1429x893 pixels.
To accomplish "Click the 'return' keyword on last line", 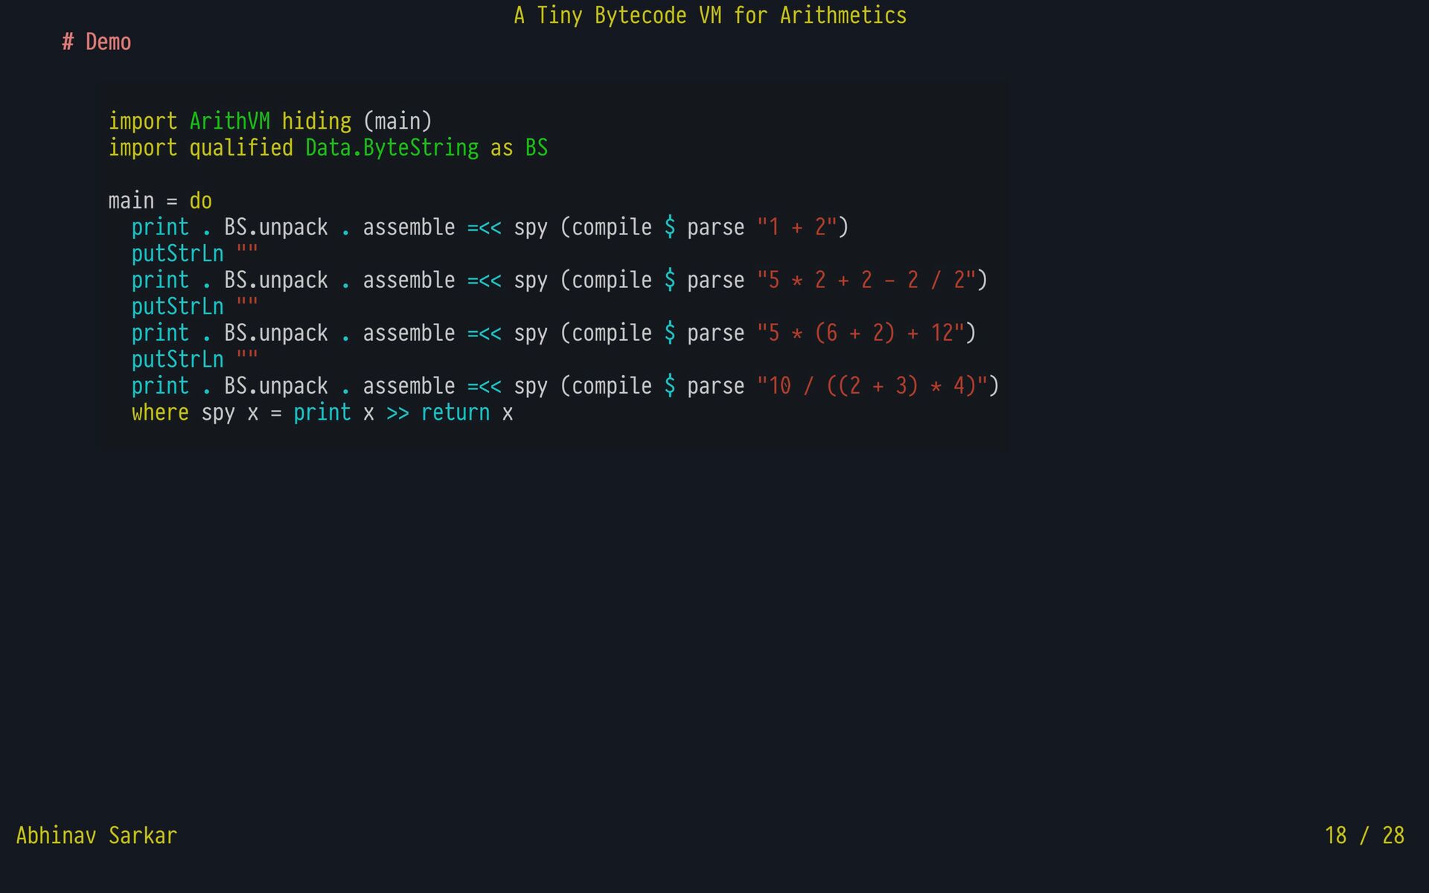I will click(x=455, y=413).
